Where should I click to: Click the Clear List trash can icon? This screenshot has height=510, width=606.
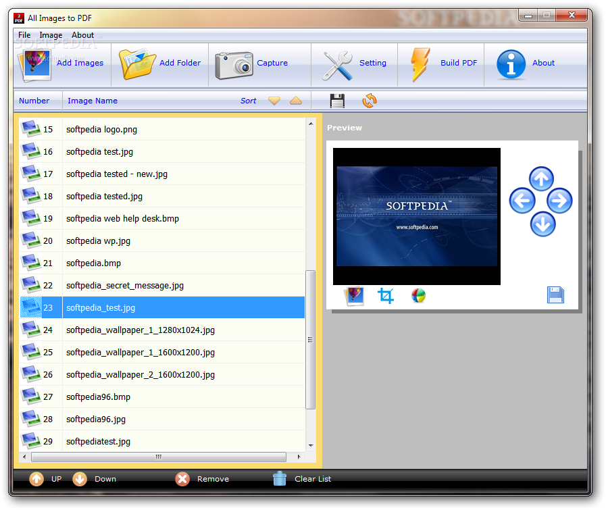pyautogui.click(x=280, y=478)
